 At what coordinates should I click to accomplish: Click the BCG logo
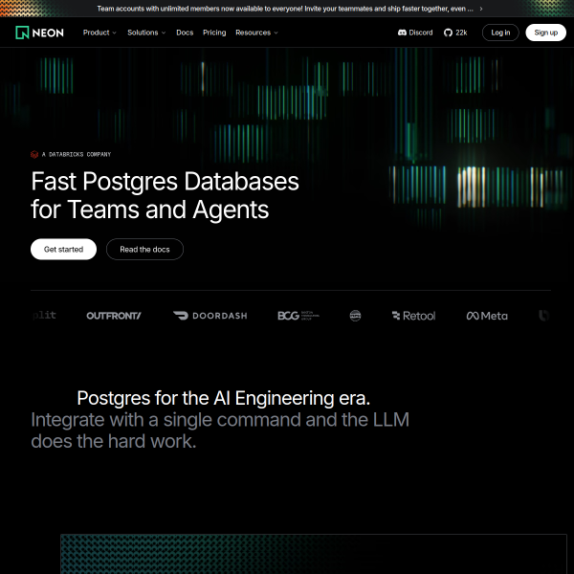298,316
